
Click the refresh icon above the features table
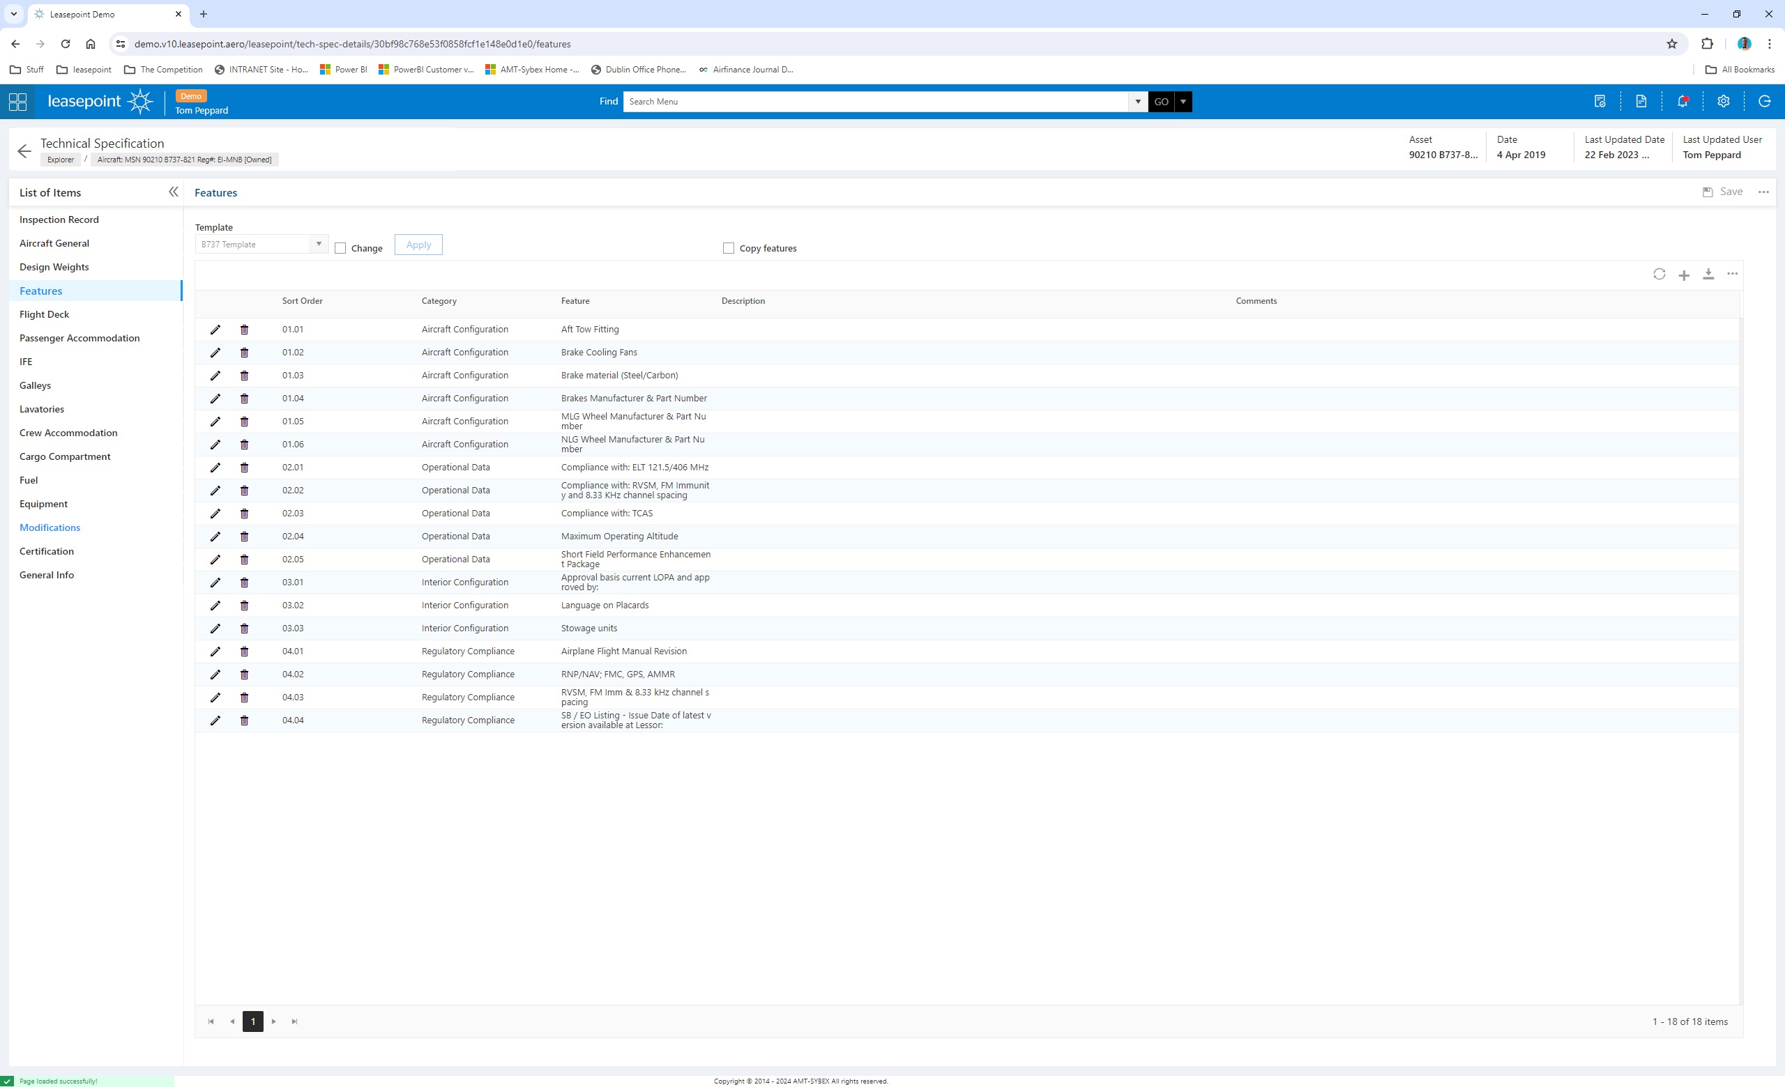tap(1659, 275)
